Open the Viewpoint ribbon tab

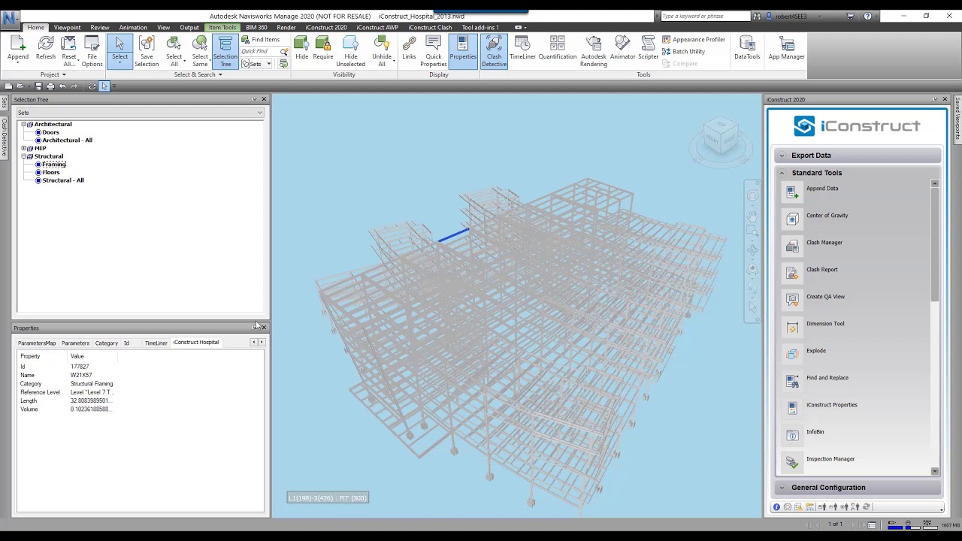pos(67,28)
